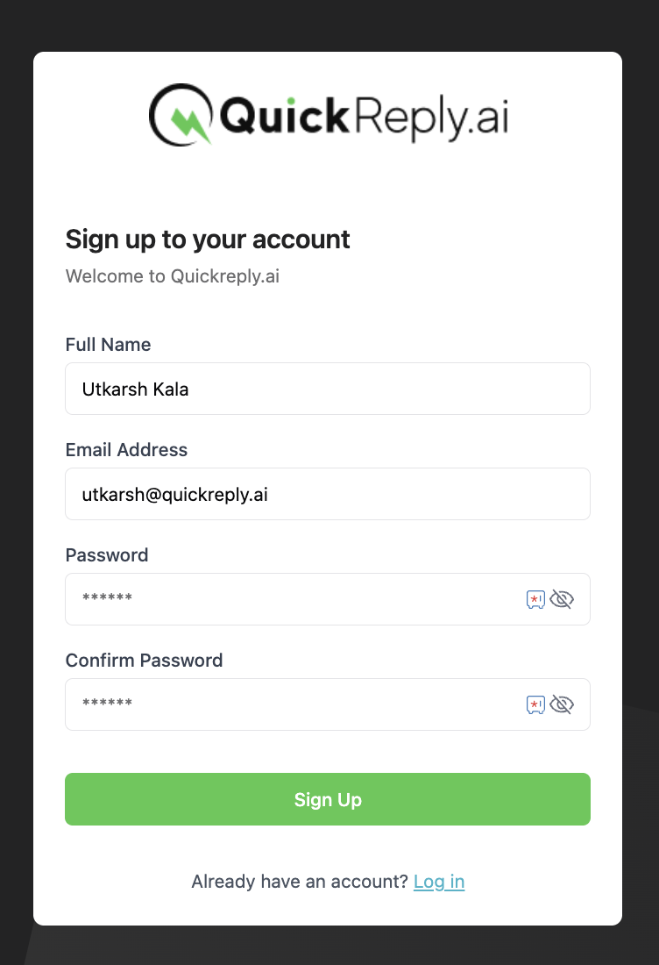Click the QuickReply.ai lightning bolt logo icon
Image resolution: width=659 pixels, height=965 pixels.
point(182,115)
